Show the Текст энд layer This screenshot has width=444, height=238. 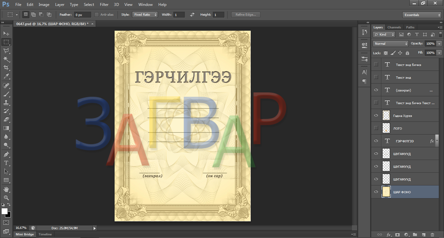tap(376, 77)
